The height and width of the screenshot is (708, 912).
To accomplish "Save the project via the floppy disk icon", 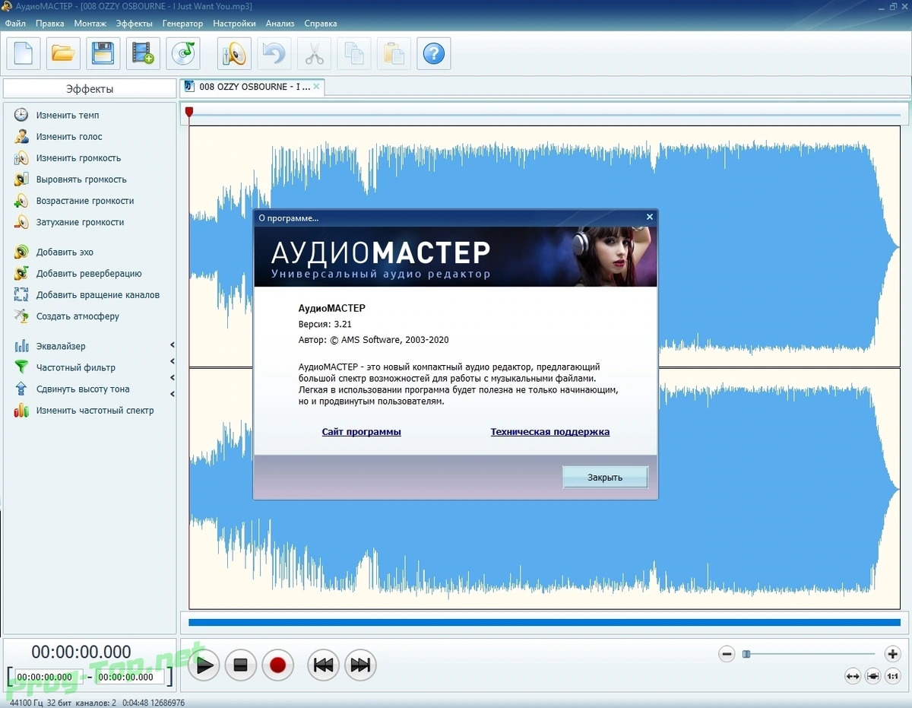I will tap(103, 53).
